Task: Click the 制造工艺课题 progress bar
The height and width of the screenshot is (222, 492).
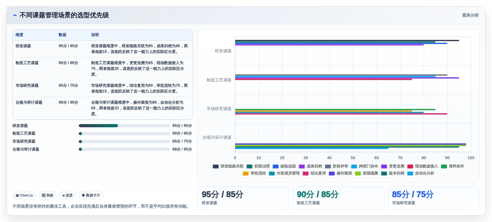Action: point(124,134)
